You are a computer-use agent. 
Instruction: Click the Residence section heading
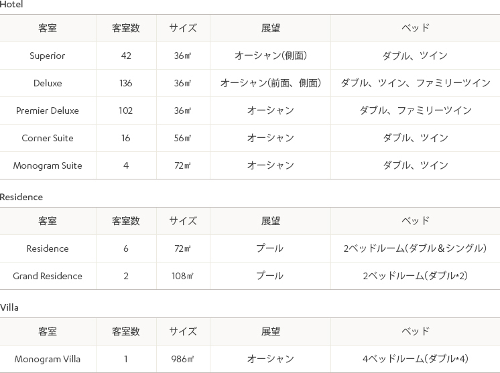(x=21, y=197)
